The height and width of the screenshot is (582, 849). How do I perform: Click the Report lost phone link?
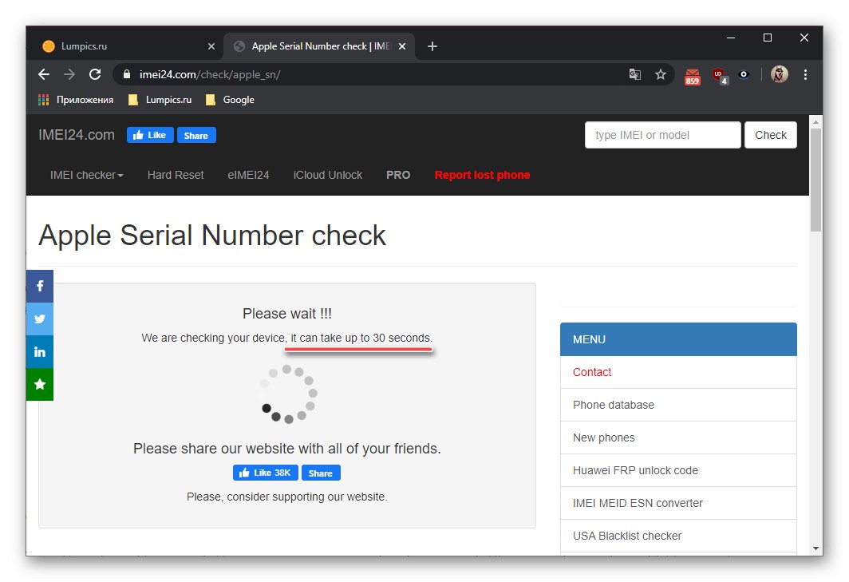[482, 175]
